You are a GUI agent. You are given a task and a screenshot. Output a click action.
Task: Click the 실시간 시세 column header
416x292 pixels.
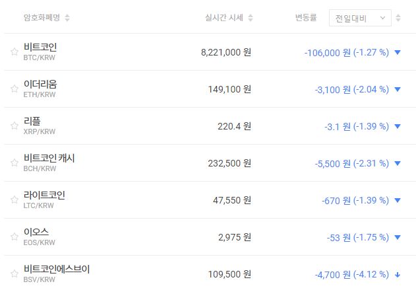coord(223,18)
